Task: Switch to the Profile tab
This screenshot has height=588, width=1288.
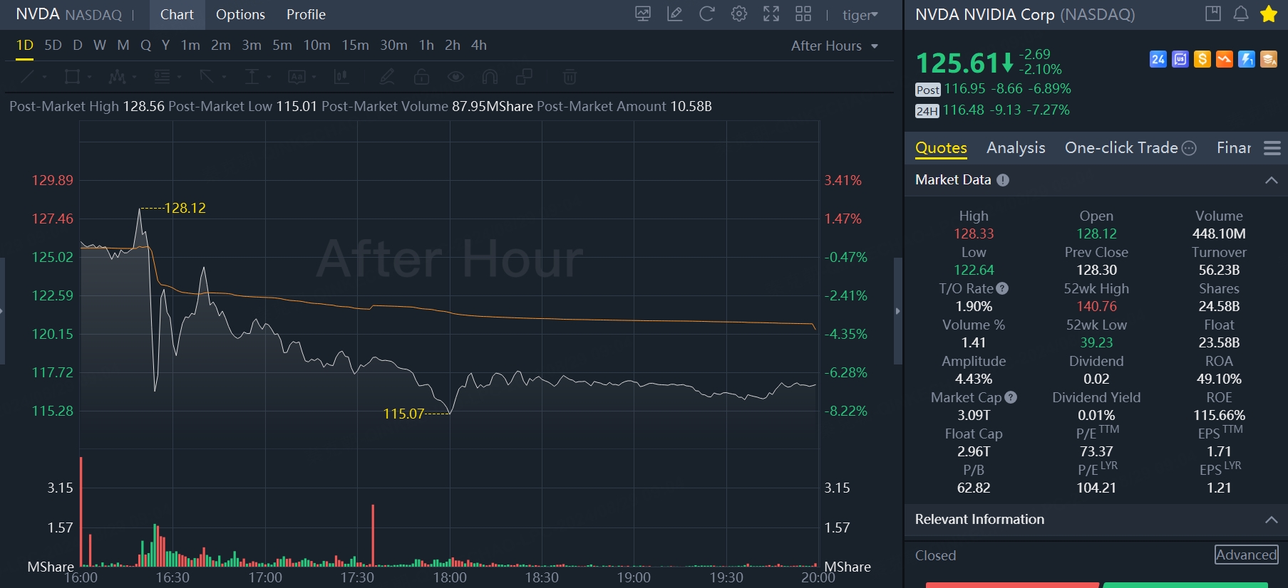Action: click(306, 14)
